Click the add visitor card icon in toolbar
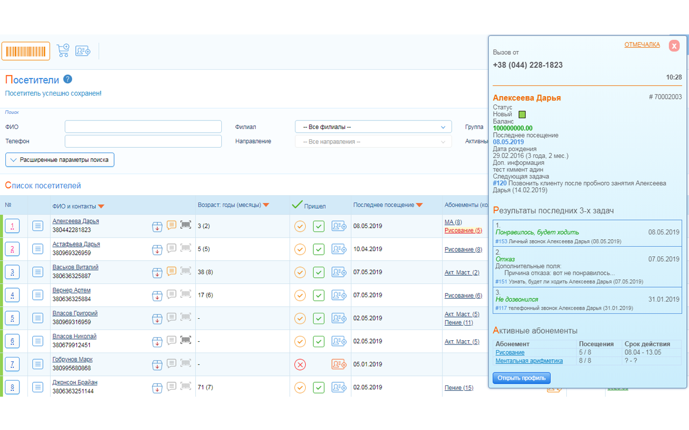This screenshot has width=689, height=430. click(x=82, y=51)
